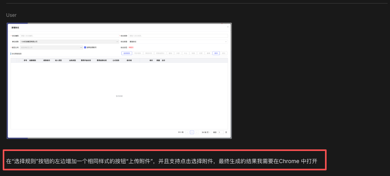Click the ellipsis icon in 单位名称 field
Image resolution: width=390 pixels, height=176 pixels.
pyautogui.click(x=117, y=41)
